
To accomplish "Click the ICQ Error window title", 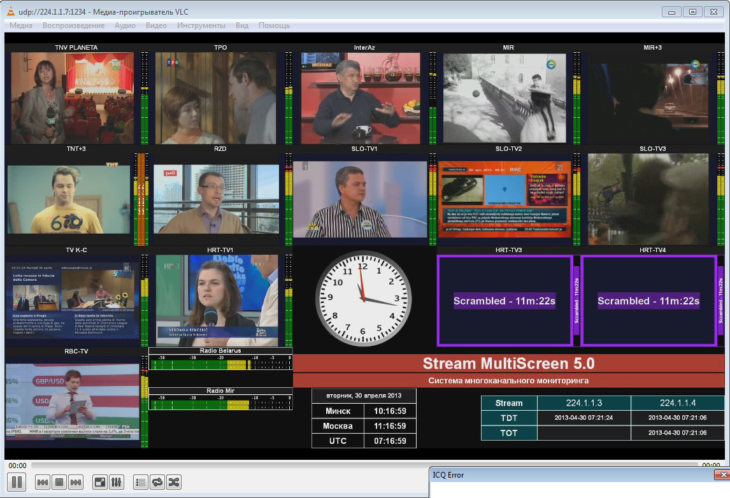I will [x=448, y=474].
